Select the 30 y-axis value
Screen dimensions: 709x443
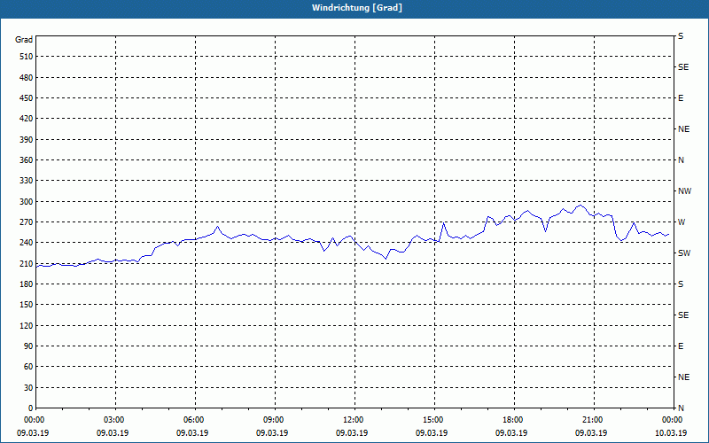click(28, 388)
